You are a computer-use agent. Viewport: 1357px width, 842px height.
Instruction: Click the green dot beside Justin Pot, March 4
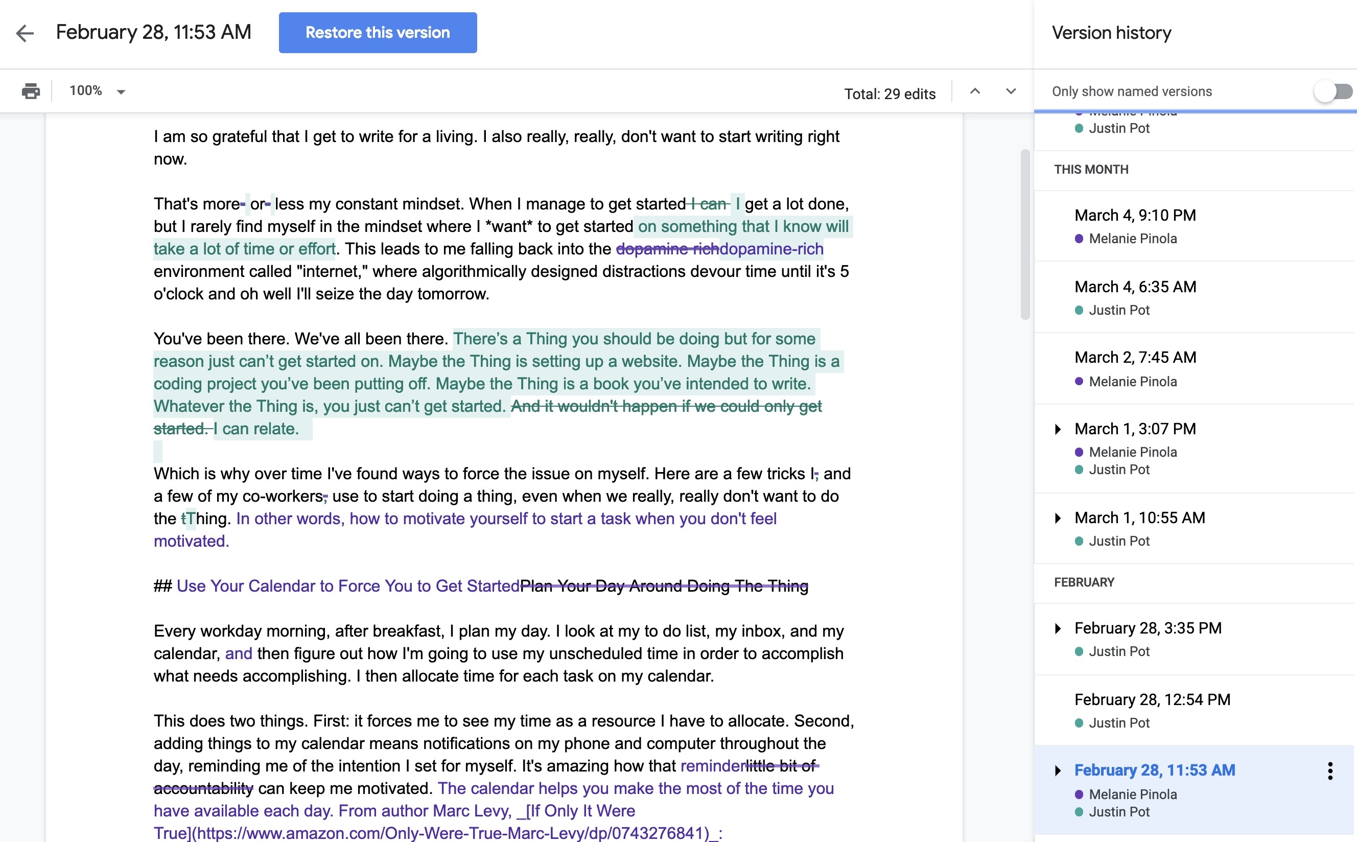(1079, 310)
